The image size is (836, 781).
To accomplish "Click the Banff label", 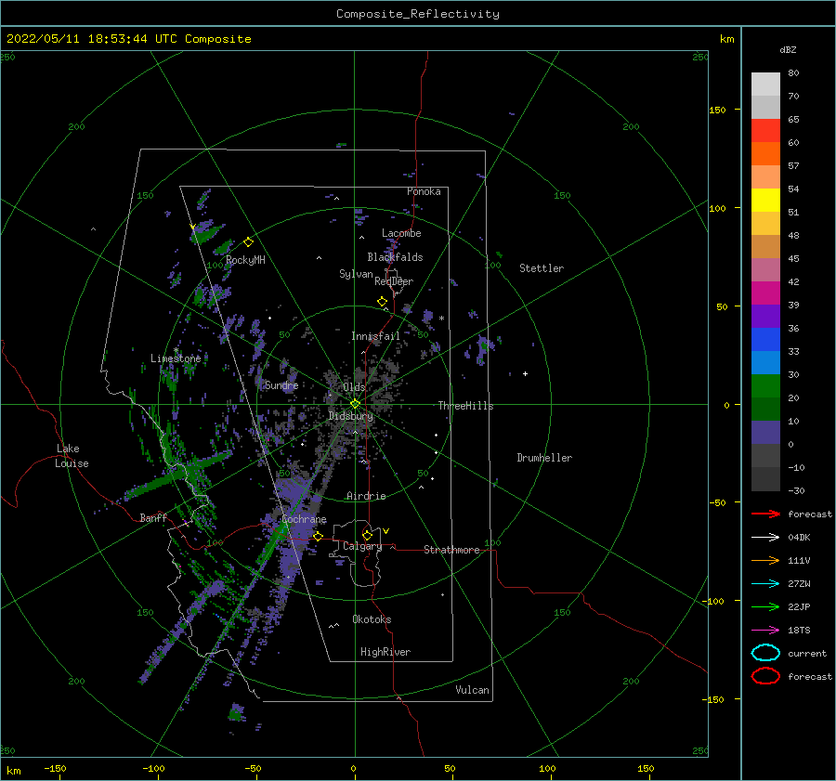I will point(153,517).
